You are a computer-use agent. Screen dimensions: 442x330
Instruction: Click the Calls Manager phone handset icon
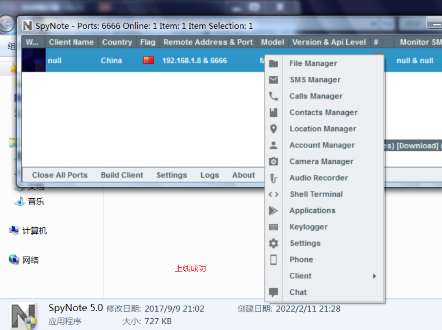[x=273, y=96]
